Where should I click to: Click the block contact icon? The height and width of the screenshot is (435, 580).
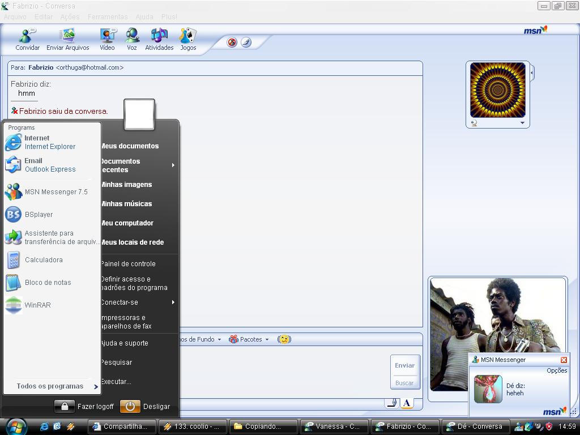[232, 42]
